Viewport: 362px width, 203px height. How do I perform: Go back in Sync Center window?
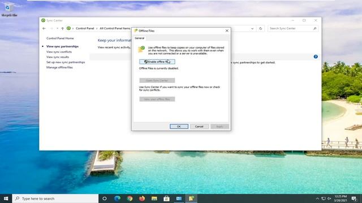[44, 28]
